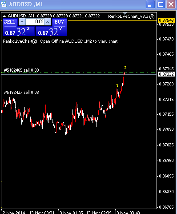
Task: Select the #5182427 sell order line
Action: (x=21, y=93)
